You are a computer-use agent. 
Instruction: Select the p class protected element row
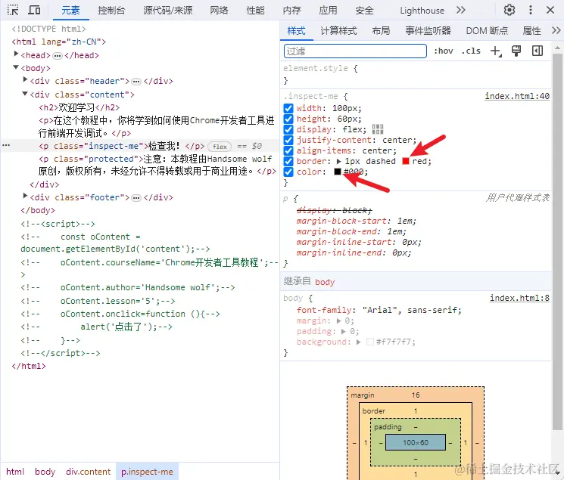(157, 166)
